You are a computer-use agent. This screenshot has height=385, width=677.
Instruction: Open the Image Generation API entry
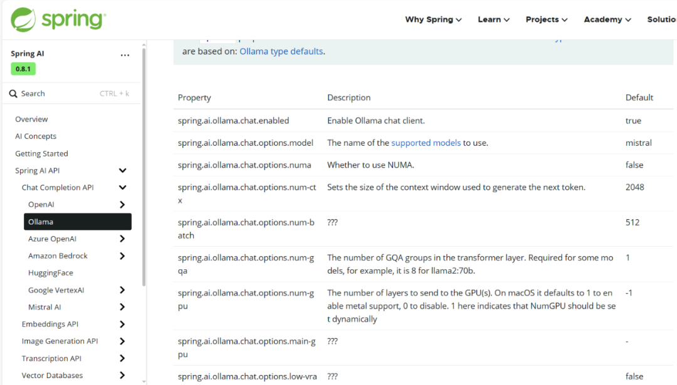(60, 341)
